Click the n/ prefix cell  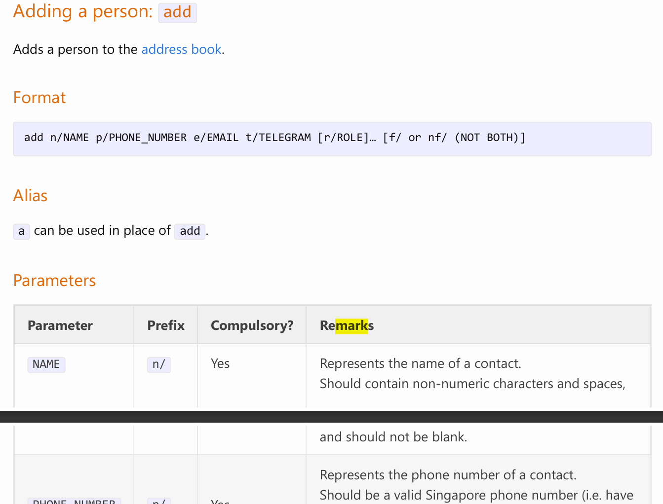pyautogui.click(x=159, y=364)
